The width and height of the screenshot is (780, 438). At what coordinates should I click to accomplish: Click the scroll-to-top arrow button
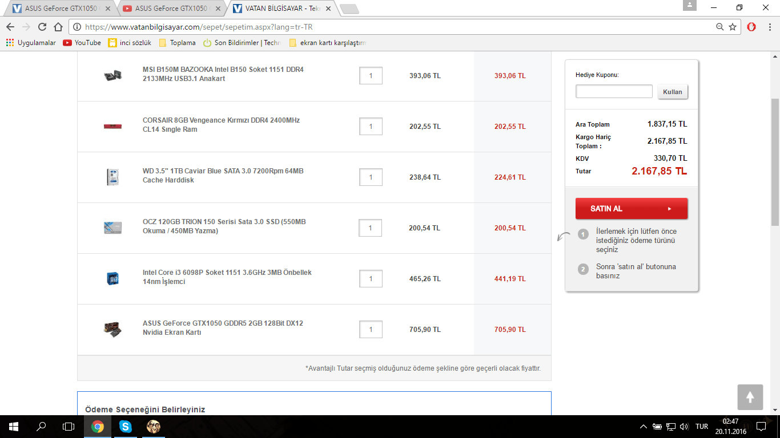pos(750,397)
